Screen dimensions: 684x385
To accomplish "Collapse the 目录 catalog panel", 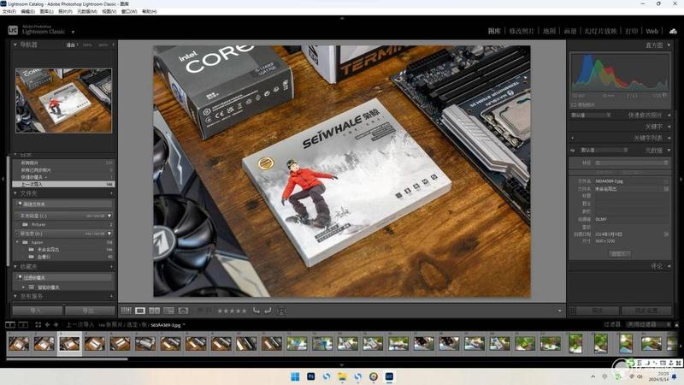I will point(15,155).
